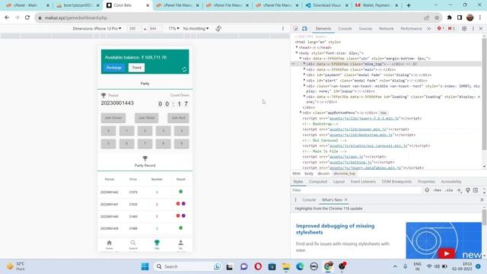Viewport: 487px width, 274px height.
Task: Click the viewport width input field
Action: click(134, 29)
